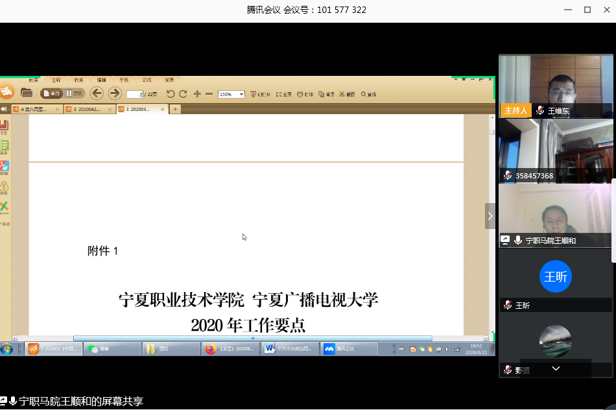
Task: Select 单页 single page view
Action: click(x=51, y=93)
